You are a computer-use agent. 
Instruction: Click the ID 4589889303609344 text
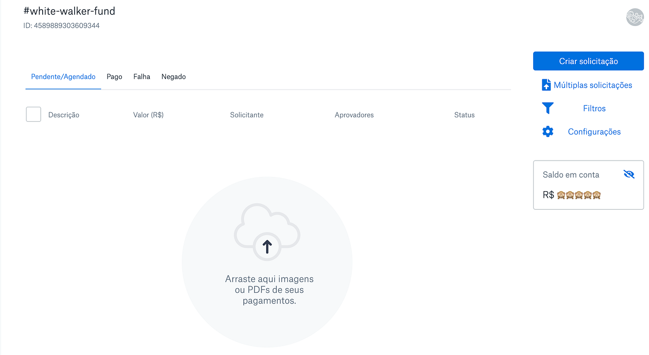point(61,26)
